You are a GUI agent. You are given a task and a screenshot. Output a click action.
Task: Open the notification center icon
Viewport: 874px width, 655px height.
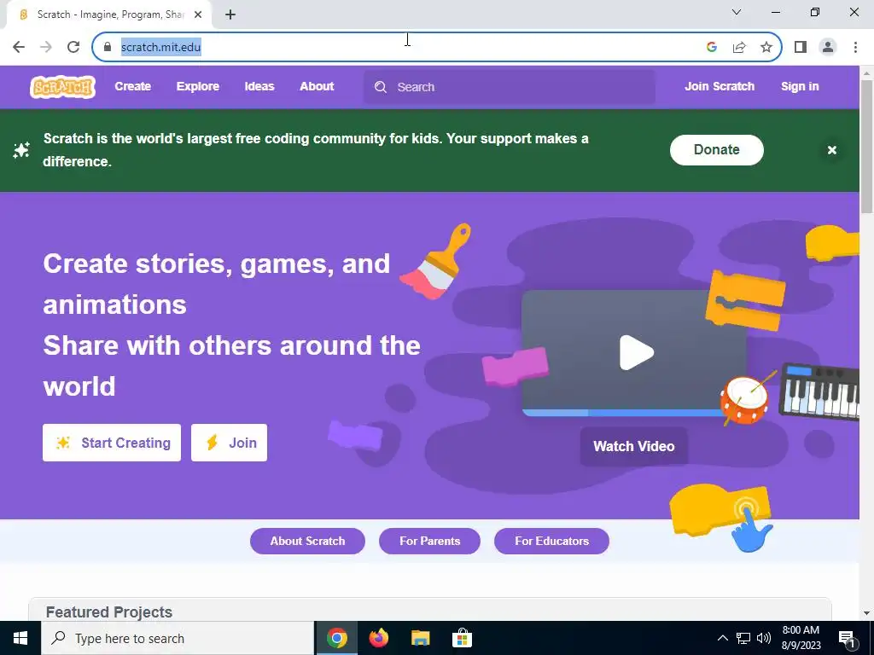(x=847, y=638)
